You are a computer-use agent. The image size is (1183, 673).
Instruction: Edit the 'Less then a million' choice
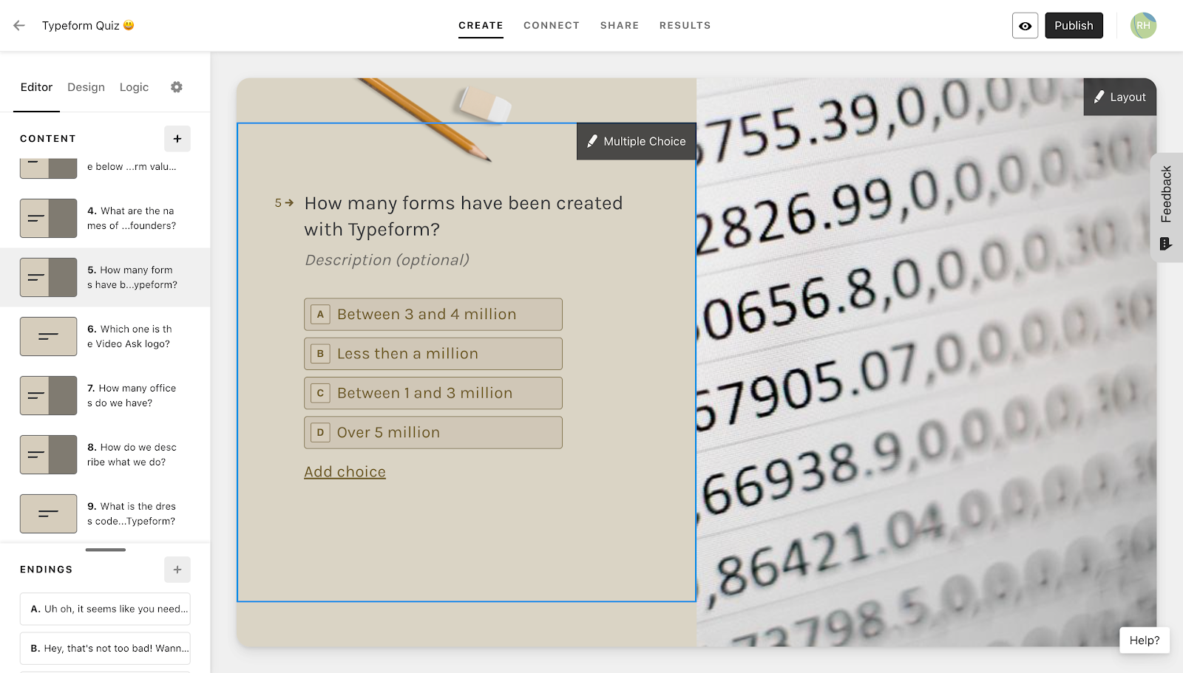click(433, 354)
